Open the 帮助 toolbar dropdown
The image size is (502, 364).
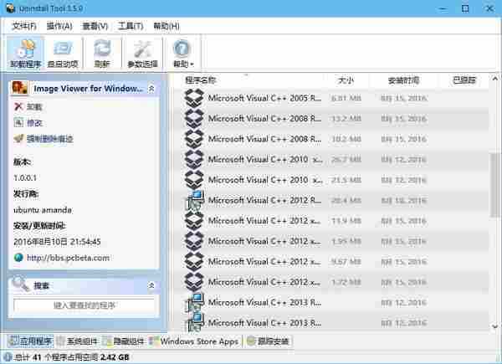[x=182, y=53]
